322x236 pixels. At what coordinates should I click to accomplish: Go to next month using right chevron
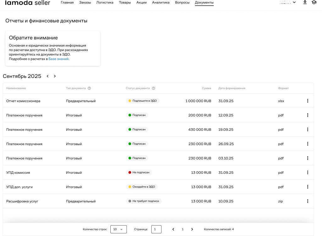pos(55,76)
